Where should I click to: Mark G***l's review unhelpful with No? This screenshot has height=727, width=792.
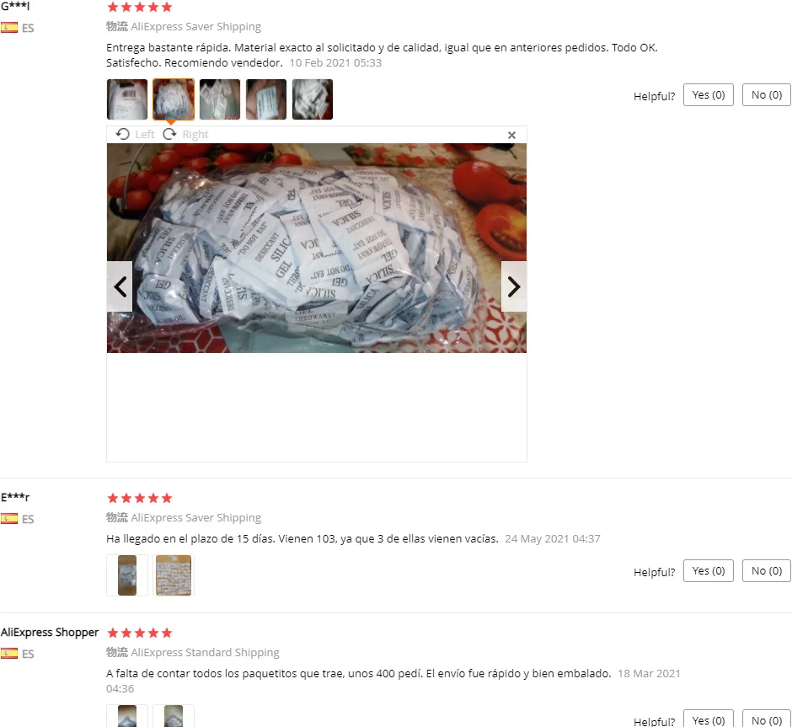point(766,95)
